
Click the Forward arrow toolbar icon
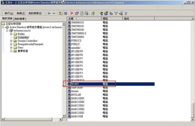tap(54, 13)
